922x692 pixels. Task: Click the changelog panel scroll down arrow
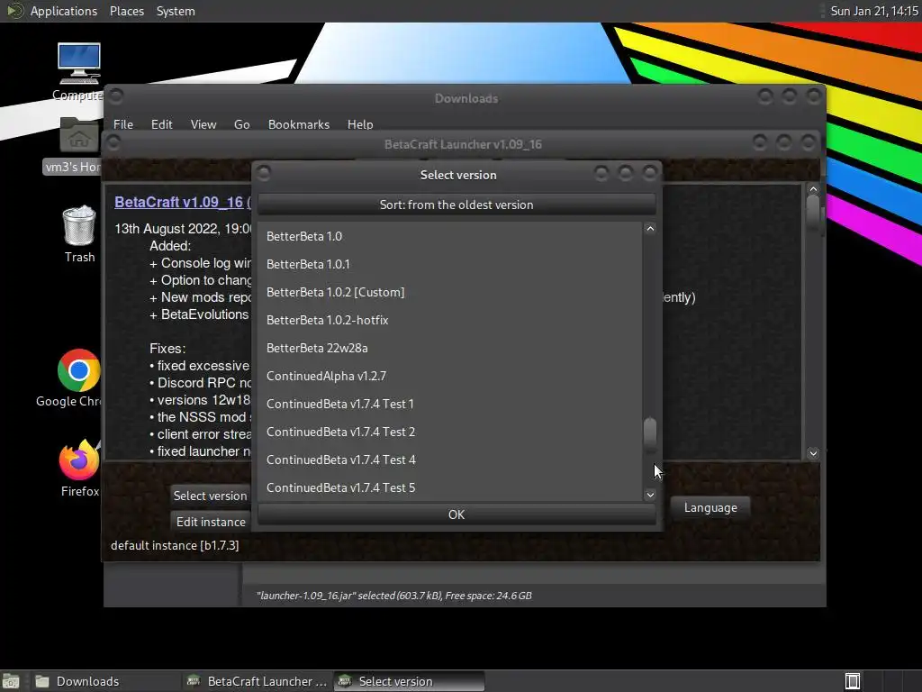coord(813,453)
